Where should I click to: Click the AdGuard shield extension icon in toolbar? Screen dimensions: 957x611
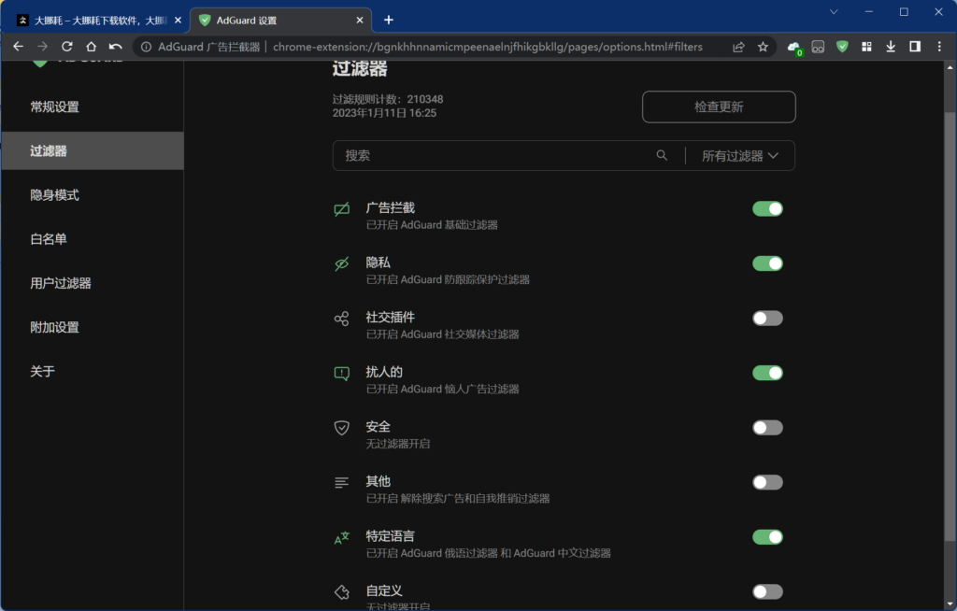click(842, 47)
